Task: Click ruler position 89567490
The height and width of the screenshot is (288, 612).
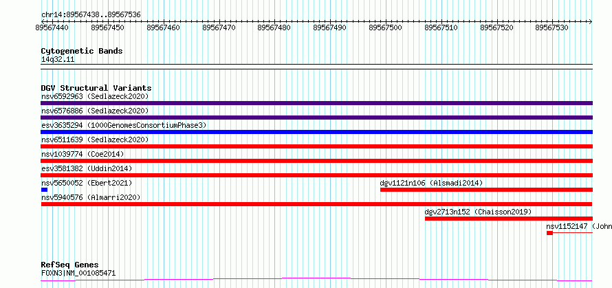Action: [x=330, y=27]
